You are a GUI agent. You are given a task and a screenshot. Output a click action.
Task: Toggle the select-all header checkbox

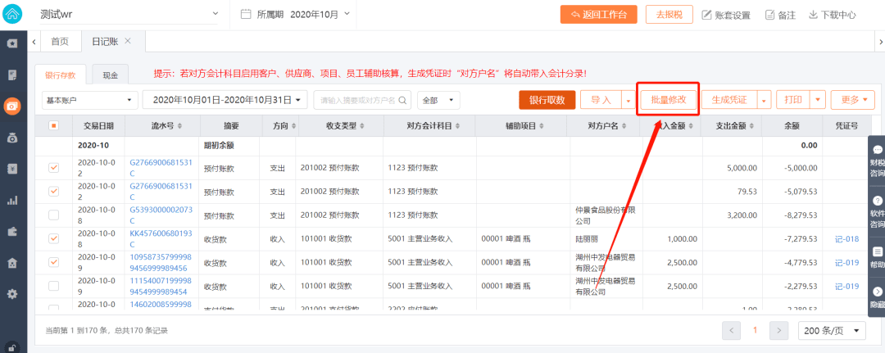pyautogui.click(x=53, y=125)
